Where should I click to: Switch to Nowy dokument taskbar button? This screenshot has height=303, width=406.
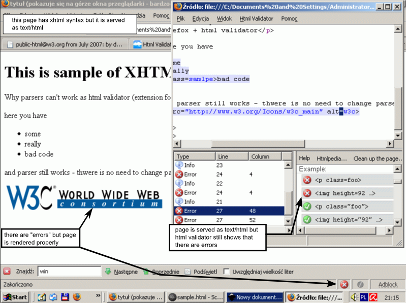(255, 297)
